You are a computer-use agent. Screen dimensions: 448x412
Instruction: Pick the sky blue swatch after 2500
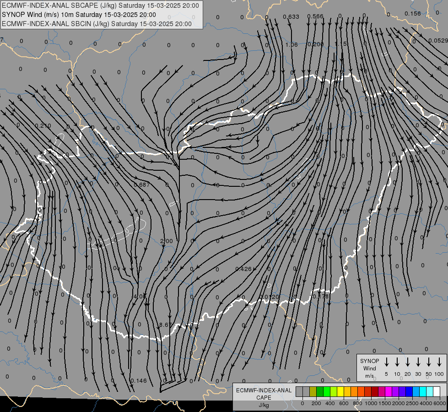(416, 391)
